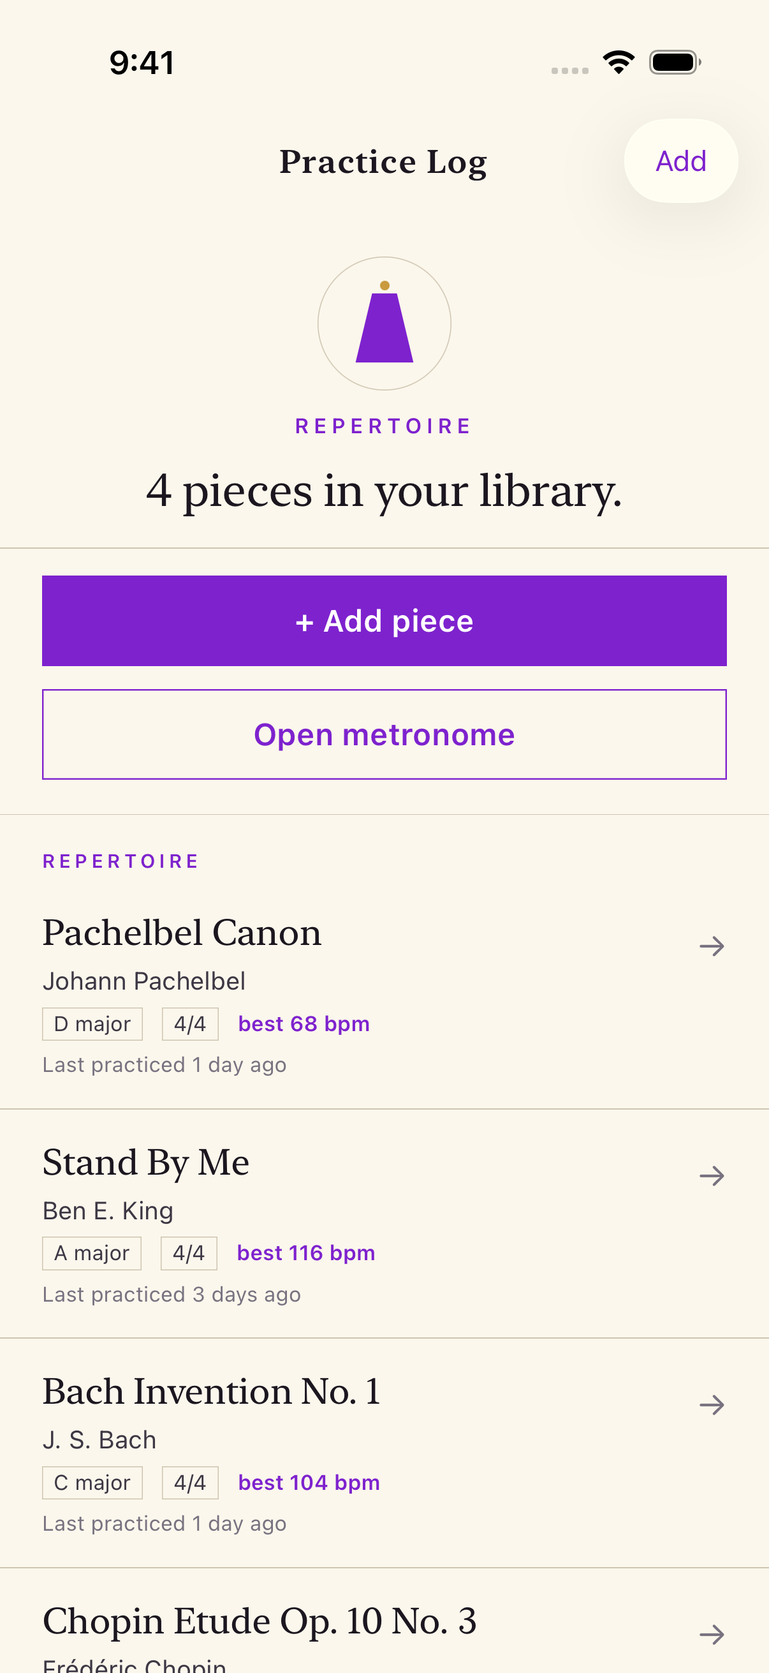Viewport: 769px width, 1673px height.
Task: Select the D major key tag
Action: click(92, 1024)
